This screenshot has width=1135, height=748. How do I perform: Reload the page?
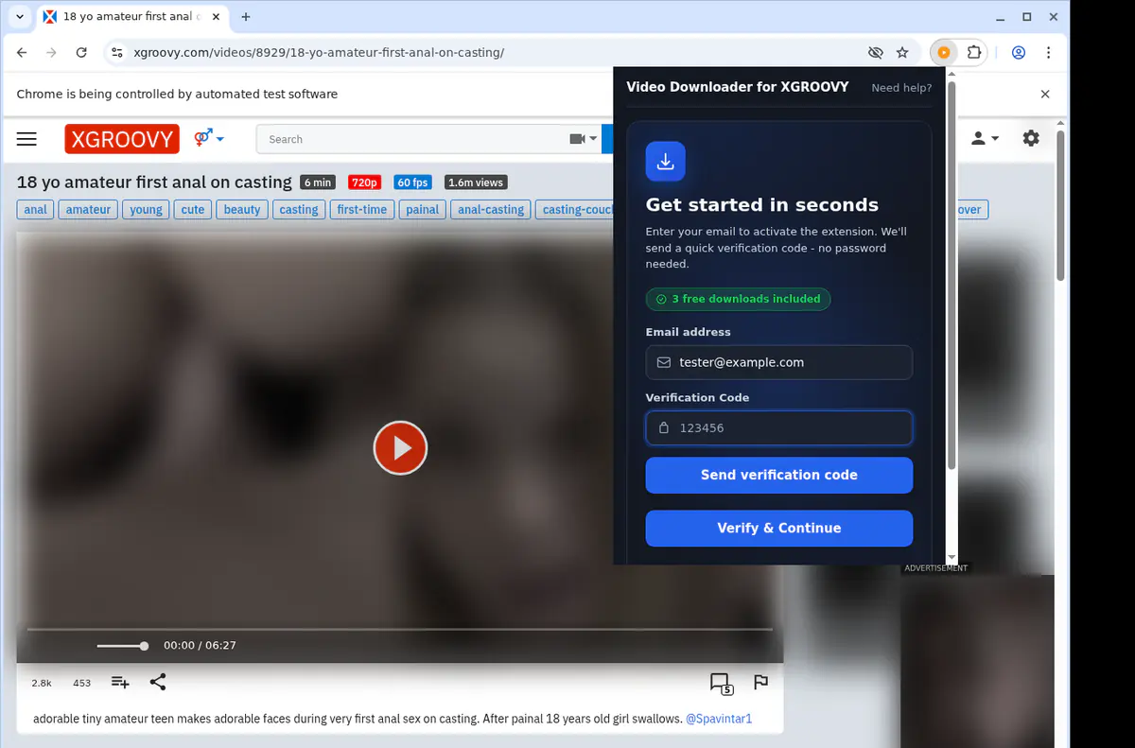click(81, 53)
